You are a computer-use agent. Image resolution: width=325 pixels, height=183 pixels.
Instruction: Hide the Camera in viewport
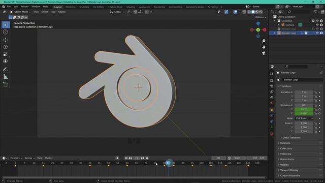tap(317, 25)
